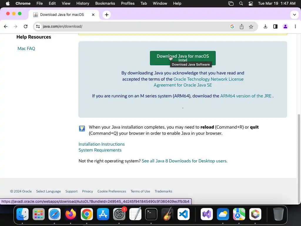The height and width of the screenshot is (226, 301).
Task: Open Spotlight search in menu bar
Action: coord(241,4)
